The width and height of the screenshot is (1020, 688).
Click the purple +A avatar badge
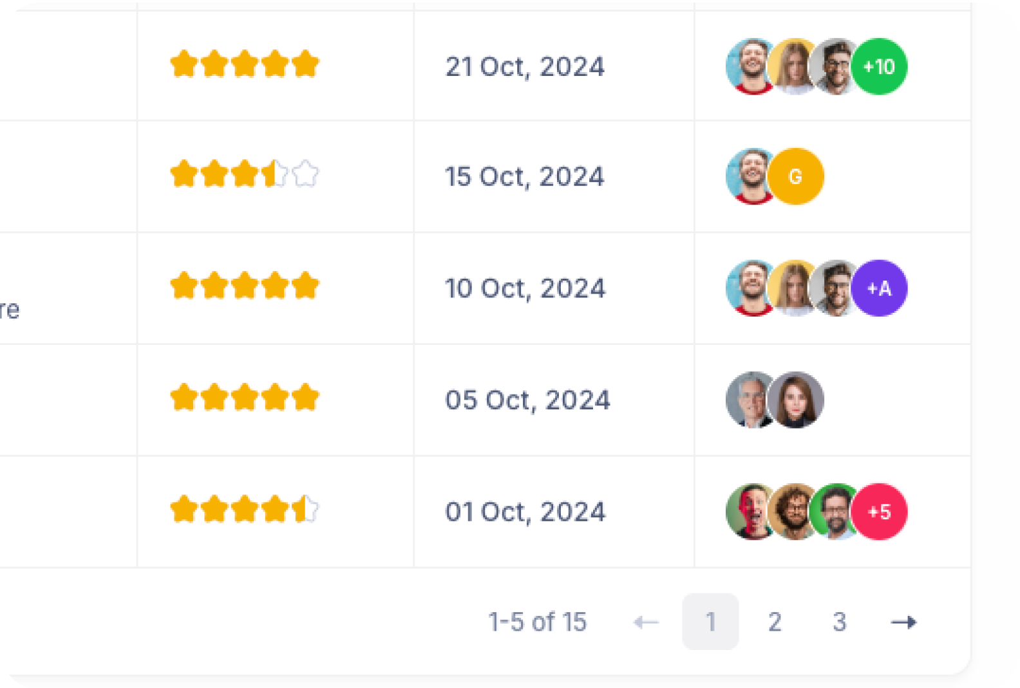coord(879,288)
